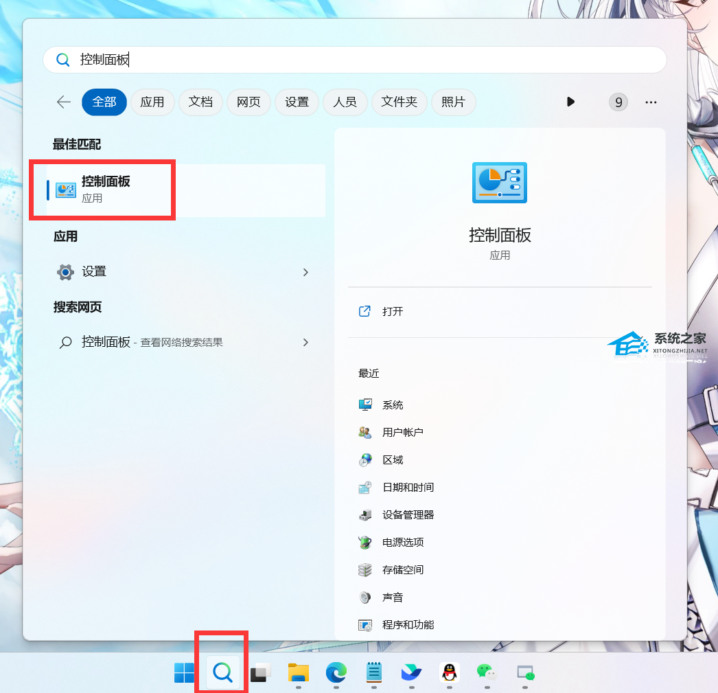Open the Windows Start button
This screenshot has width=718, height=693.
[x=185, y=673]
